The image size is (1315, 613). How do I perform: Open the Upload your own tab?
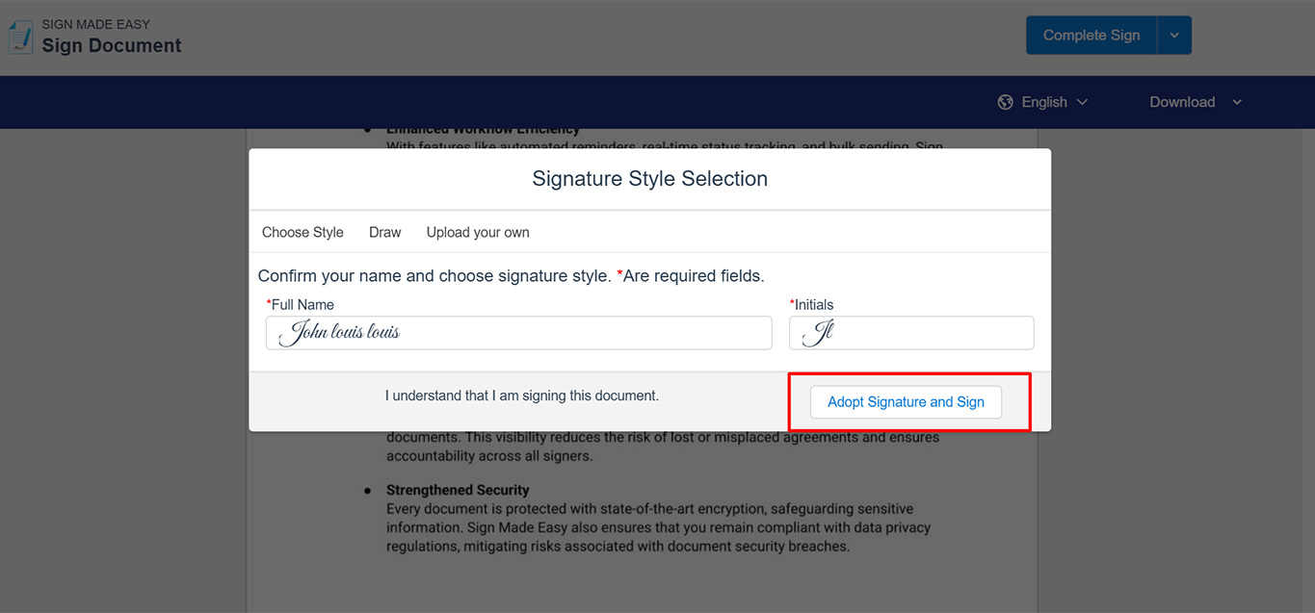pyautogui.click(x=478, y=232)
